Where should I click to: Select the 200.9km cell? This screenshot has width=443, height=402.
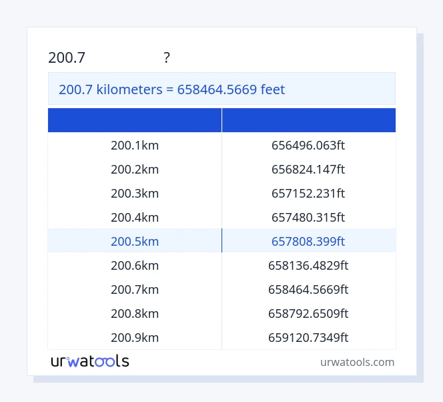click(135, 337)
